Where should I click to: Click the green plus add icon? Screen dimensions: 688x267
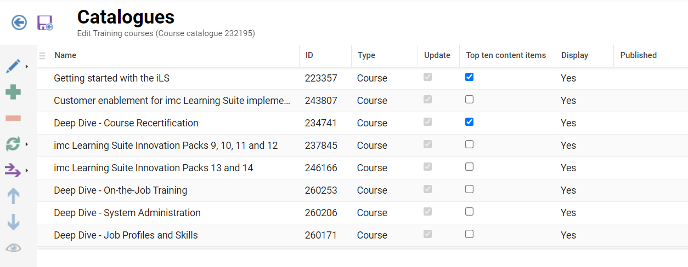[x=13, y=92]
